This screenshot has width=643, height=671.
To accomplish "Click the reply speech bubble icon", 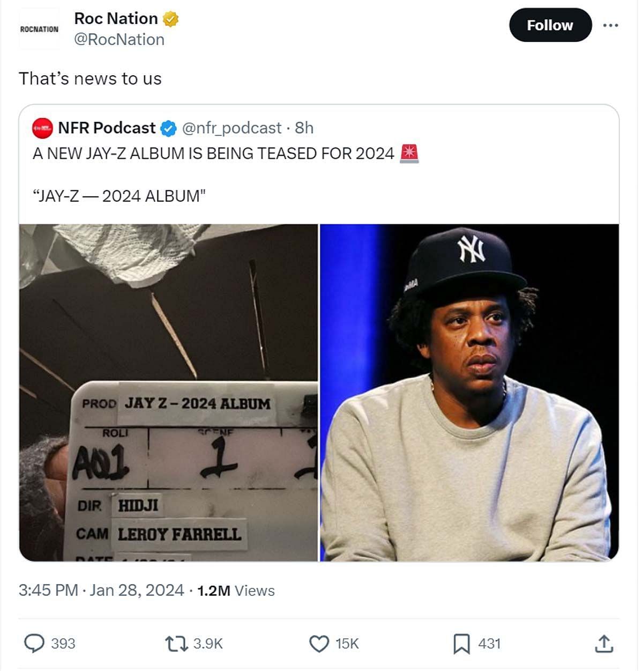I will 35,643.
